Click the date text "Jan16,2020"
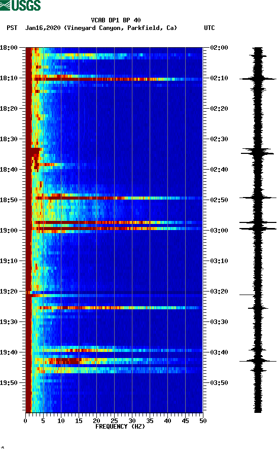 point(43,28)
